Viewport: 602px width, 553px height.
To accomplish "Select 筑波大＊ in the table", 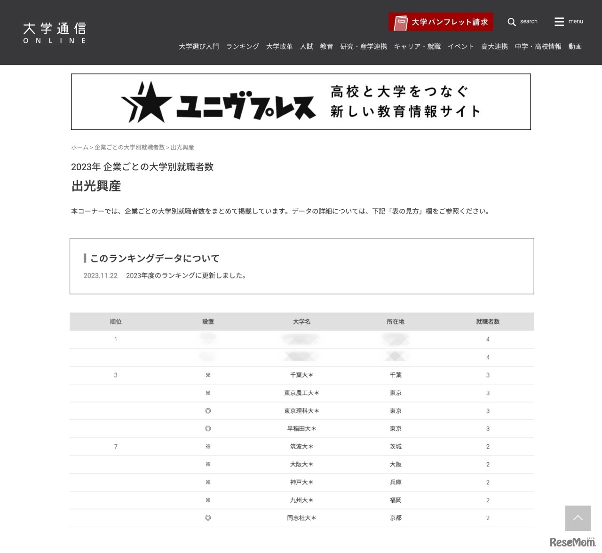I will coord(301,447).
